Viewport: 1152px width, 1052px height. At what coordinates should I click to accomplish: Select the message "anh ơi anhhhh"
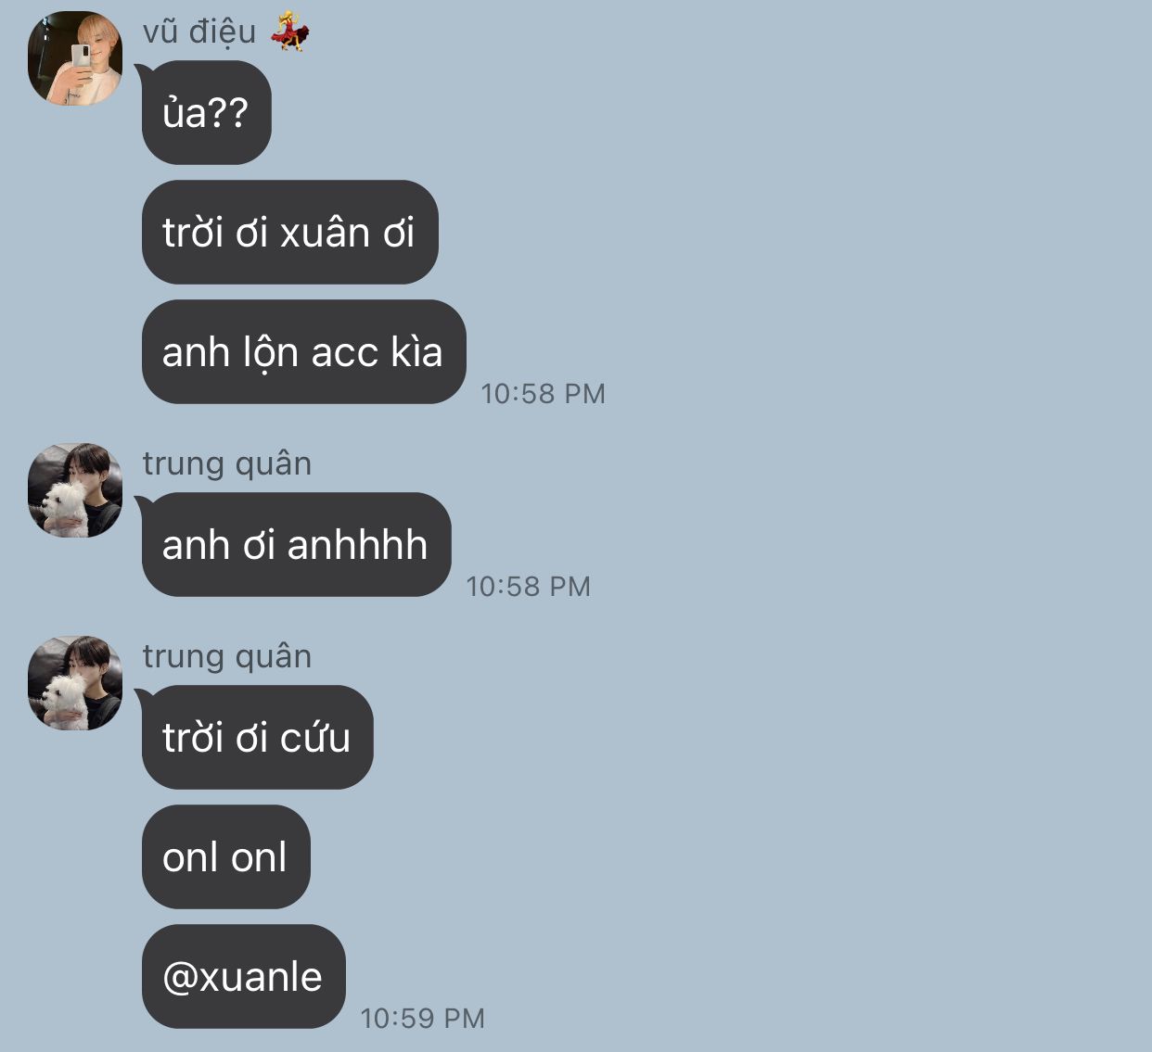(296, 544)
